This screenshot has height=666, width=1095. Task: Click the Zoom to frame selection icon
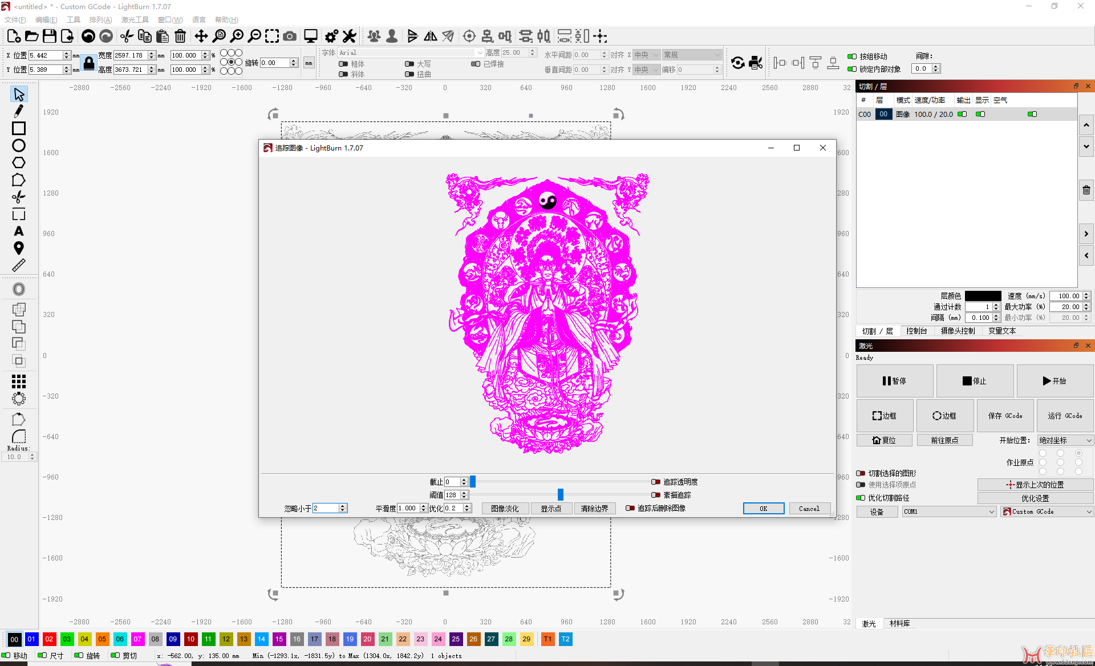[272, 36]
